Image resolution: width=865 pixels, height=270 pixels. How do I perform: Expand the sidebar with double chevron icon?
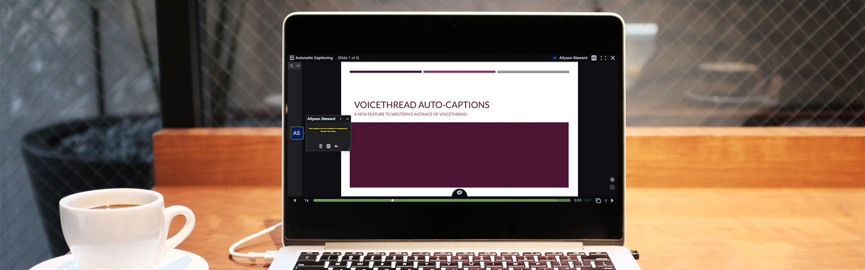(298, 66)
